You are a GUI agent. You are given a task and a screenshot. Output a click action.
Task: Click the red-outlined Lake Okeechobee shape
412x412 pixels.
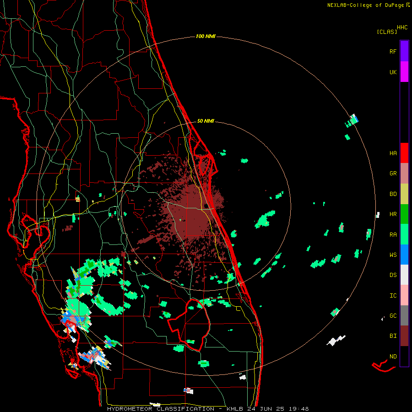coord(189,325)
